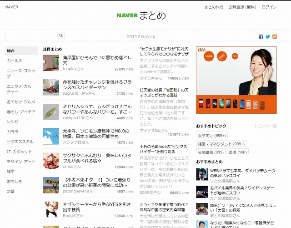Open the ワッフル article thumbnail

tap(51, 161)
